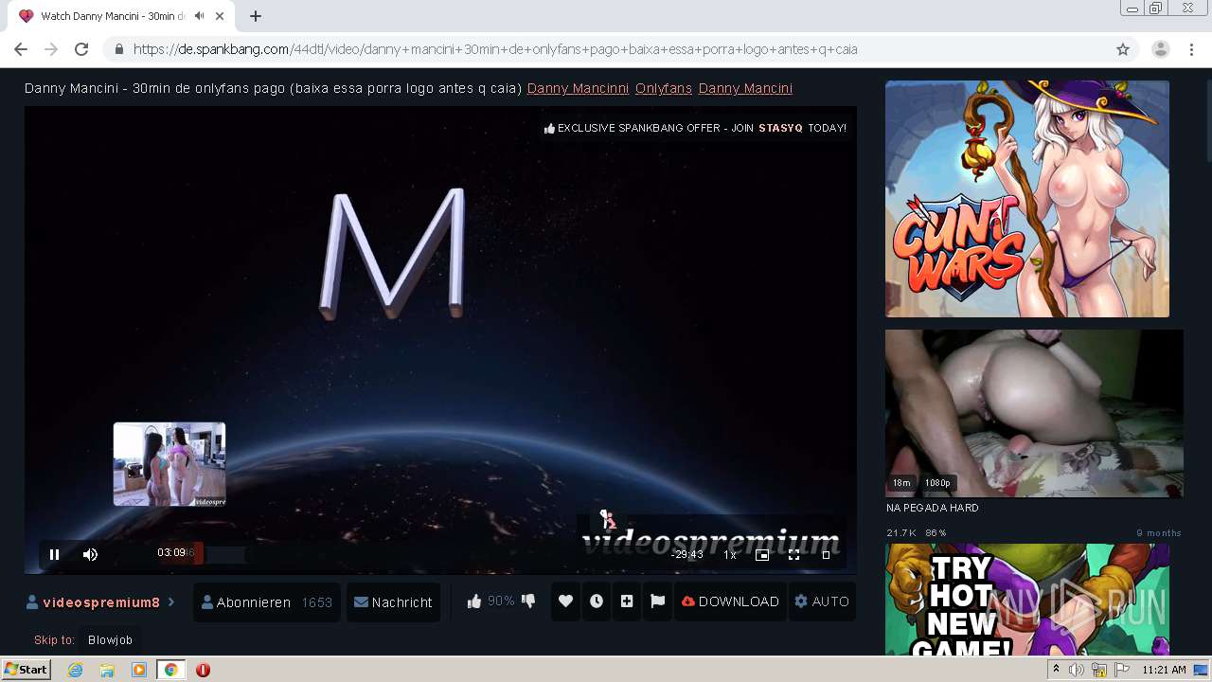Open Chrome profile avatar

1161,49
